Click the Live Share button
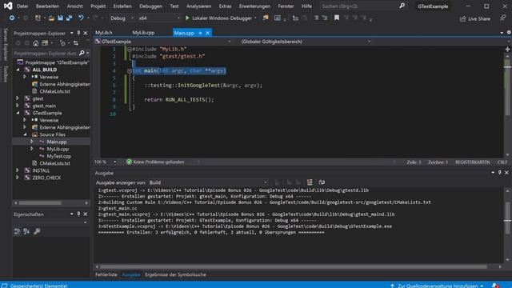This screenshot has height=288, width=512. pyautogui.click(x=475, y=19)
